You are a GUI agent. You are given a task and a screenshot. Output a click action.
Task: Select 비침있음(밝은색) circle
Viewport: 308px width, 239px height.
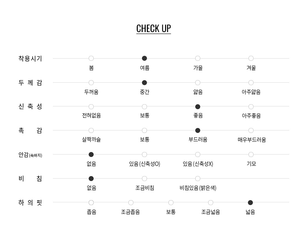click(x=198, y=179)
